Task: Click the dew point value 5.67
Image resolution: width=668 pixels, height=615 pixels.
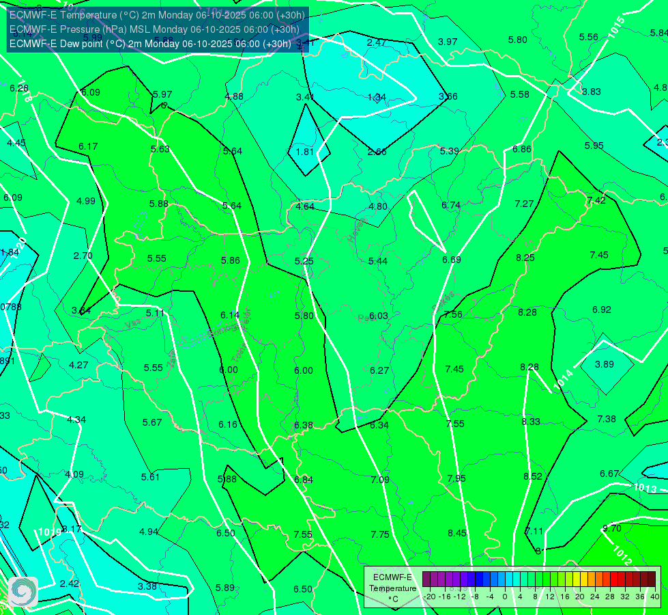Action: (152, 422)
